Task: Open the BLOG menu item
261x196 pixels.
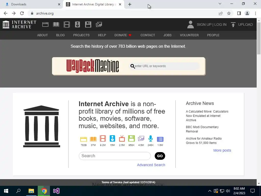Action: tap(60, 35)
